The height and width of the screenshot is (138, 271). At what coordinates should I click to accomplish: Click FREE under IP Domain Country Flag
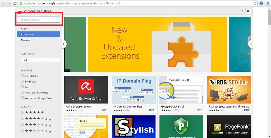(x=151, y=110)
